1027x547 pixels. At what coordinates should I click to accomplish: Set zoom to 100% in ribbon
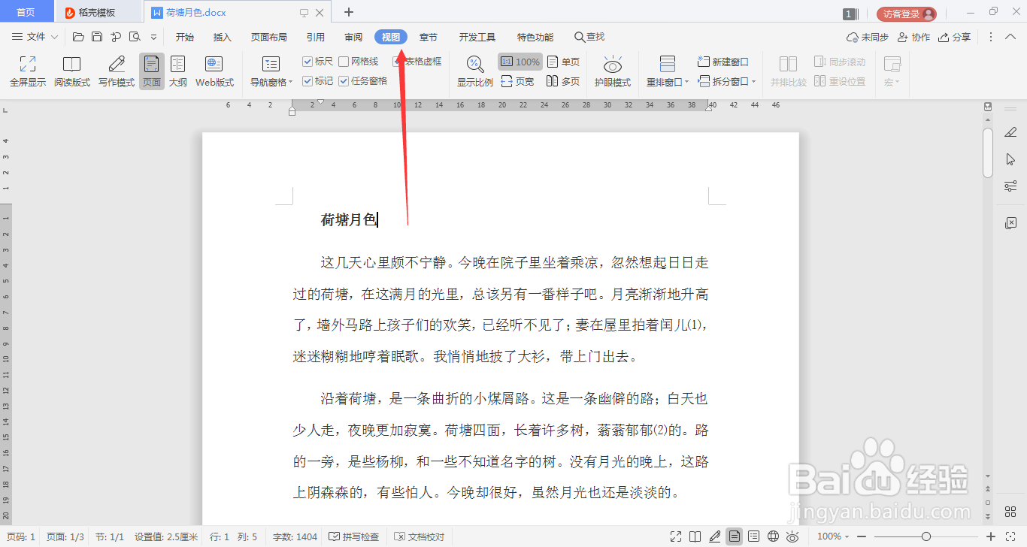click(x=520, y=62)
